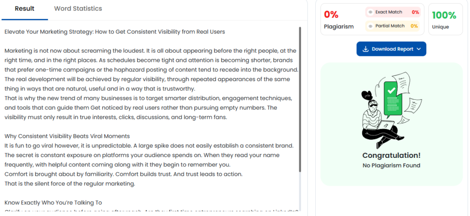Click the green checkmark in the illustration
The width and height of the screenshot is (470, 216).
click(x=392, y=91)
